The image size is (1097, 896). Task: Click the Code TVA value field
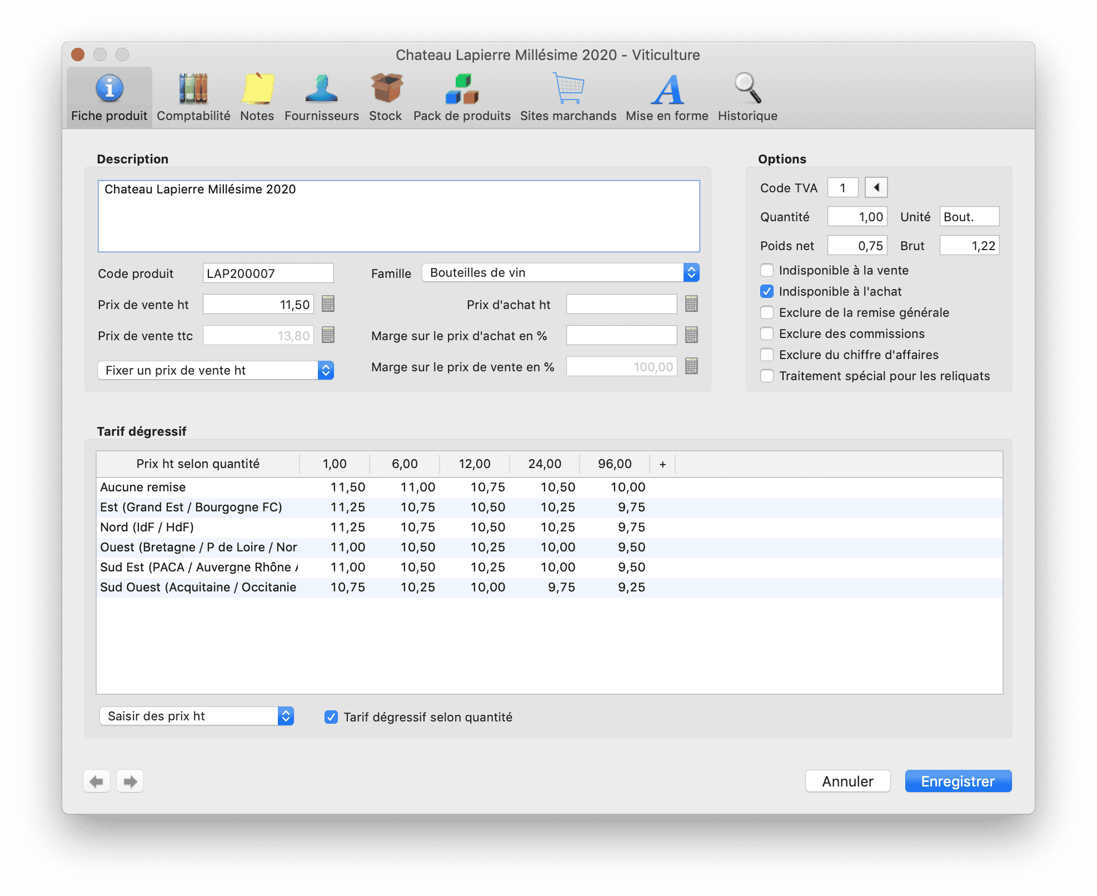pyautogui.click(x=843, y=187)
